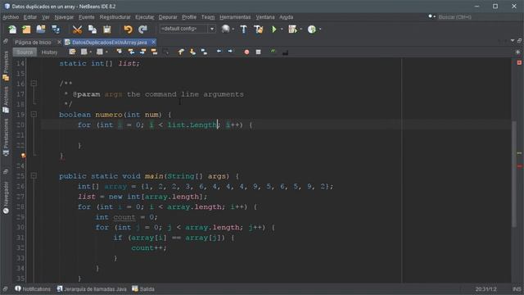Image resolution: width=524 pixels, height=295 pixels.
Task: Click the Shift Line Left arrow icon
Action: point(219,52)
